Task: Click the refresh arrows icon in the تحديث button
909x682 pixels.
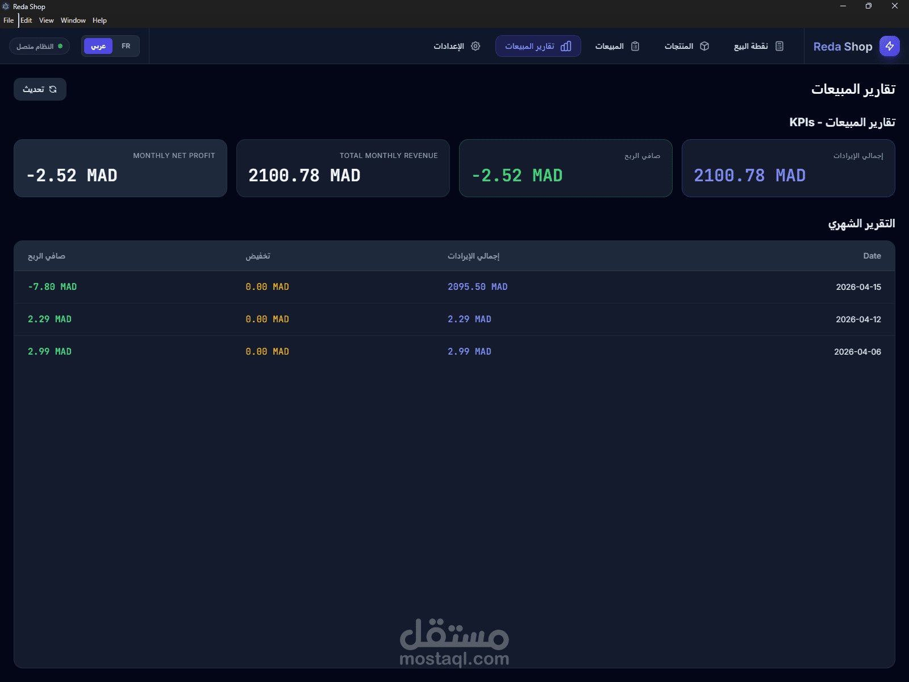Action: (x=53, y=89)
